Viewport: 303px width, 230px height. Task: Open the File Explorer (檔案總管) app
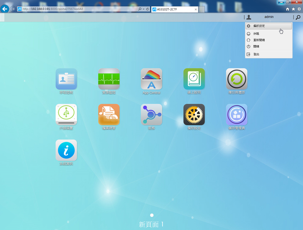[x=109, y=115]
